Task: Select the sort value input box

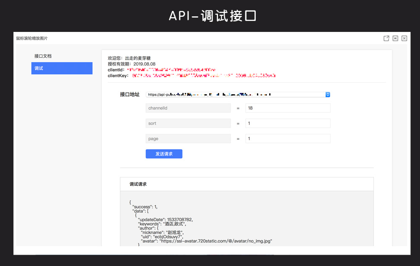Action: 288,123
